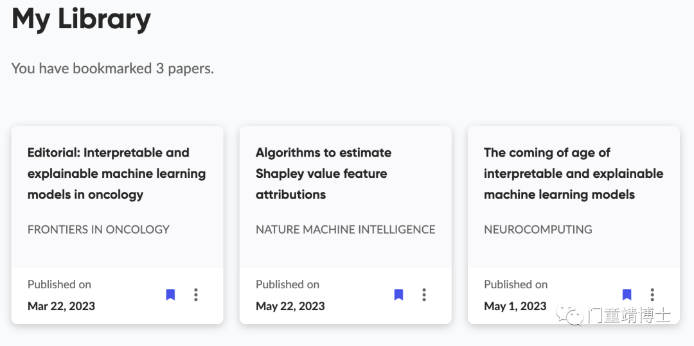Click the WeChat logo watermark icon

(x=569, y=315)
